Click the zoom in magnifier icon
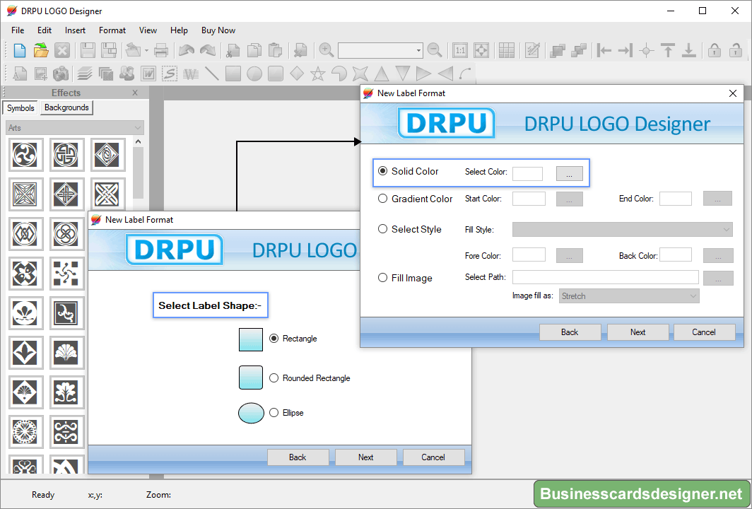752x509 pixels. pyautogui.click(x=326, y=50)
